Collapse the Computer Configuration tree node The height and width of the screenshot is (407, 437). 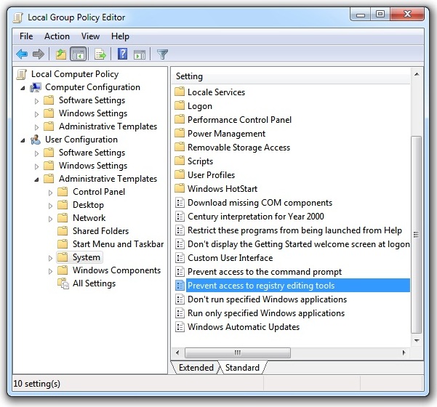[23, 87]
